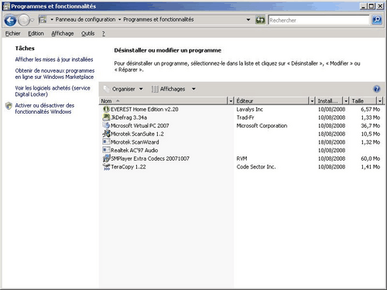Focus the Rechercher search field

tap(319, 20)
